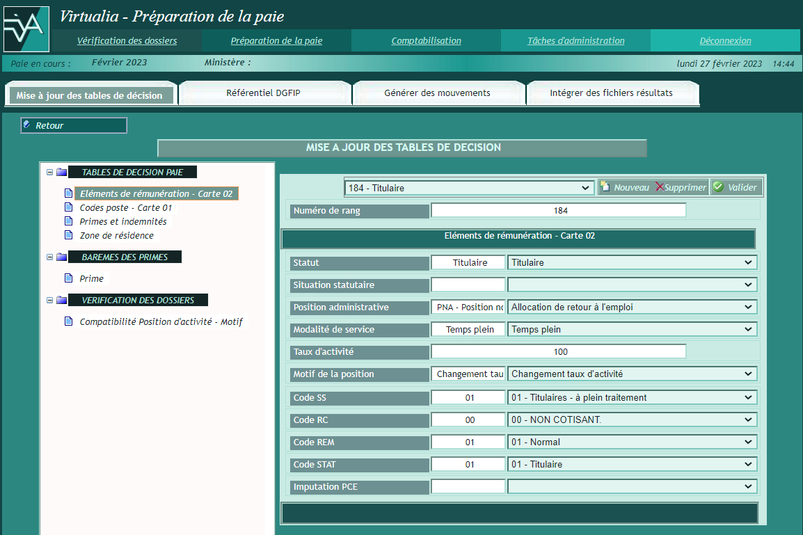Click the Déconnexion link
The image size is (803, 535).
click(x=725, y=40)
